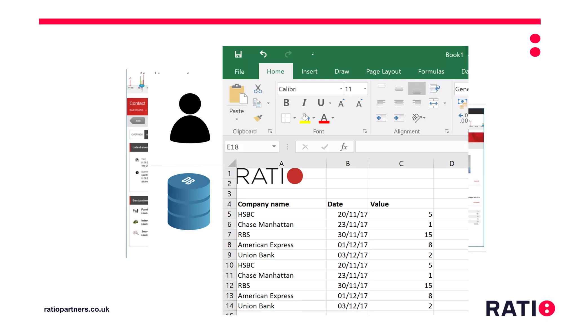
Task: Open the font size 11 dropdown
Action: pos(365,89)
